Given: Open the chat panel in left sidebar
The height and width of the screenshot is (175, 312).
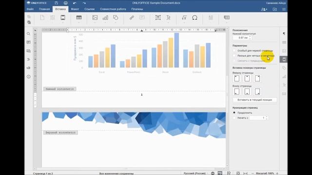Looking at the screenshot, I should click(29, 51).
